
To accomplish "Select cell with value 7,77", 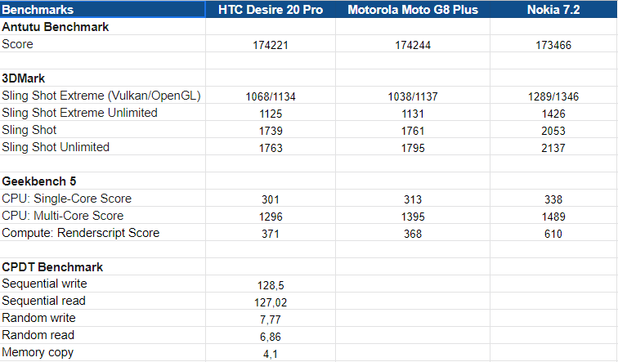I will coord(271,318).
